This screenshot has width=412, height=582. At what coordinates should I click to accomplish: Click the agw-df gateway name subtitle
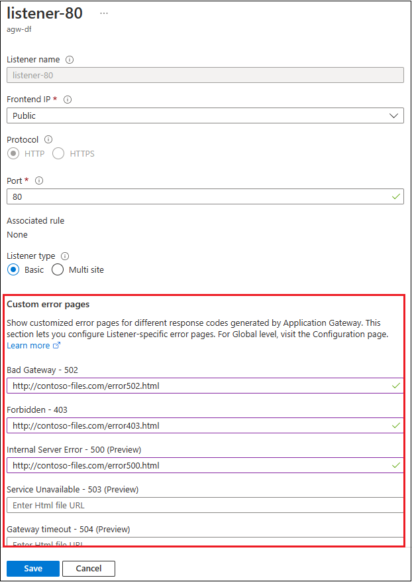[19, 29]
